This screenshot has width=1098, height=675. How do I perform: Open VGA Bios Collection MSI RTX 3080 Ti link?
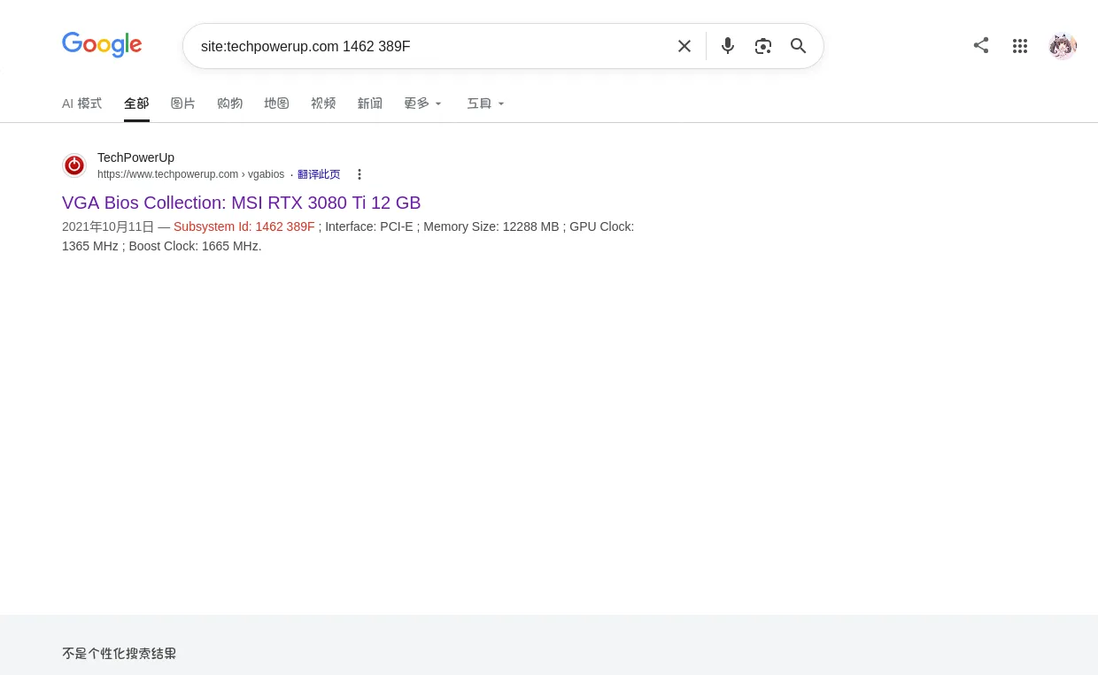point(242,203)
